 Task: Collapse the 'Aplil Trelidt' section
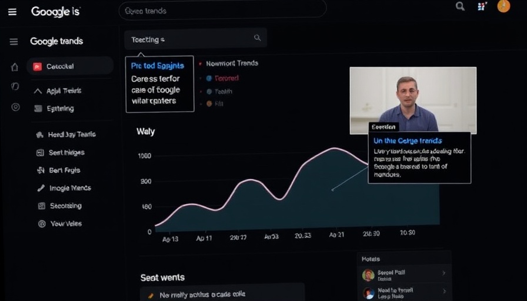(38, 91)
